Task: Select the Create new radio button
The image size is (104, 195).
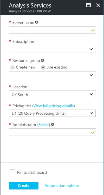Action: 12,68
